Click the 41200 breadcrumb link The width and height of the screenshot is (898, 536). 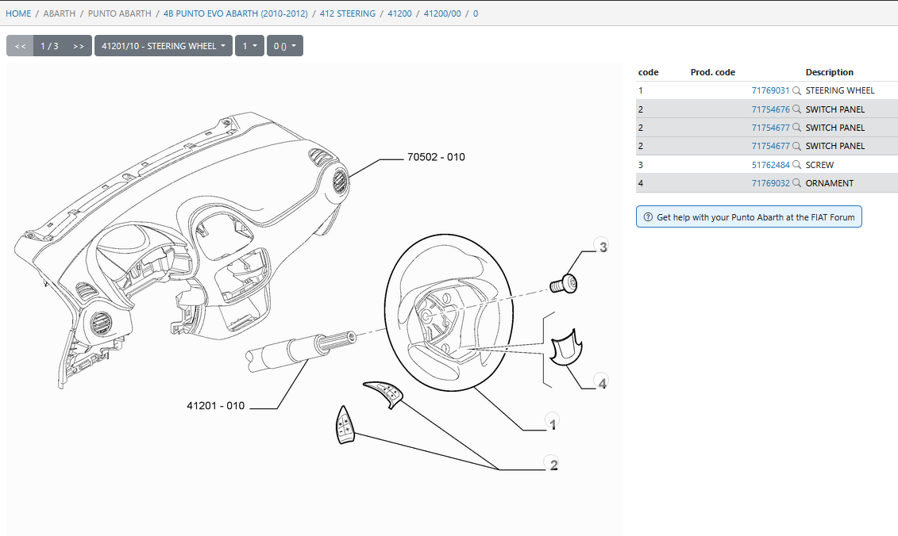point(399,13)
